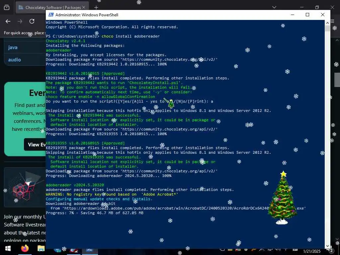
Task: Click 'Downloading adobereader 64 bit' line
Action: coord(81,204)
